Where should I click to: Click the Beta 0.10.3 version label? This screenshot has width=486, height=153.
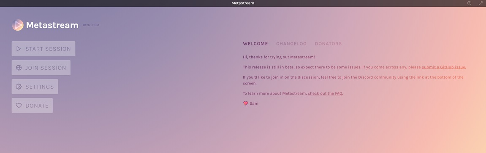(91, 25)
